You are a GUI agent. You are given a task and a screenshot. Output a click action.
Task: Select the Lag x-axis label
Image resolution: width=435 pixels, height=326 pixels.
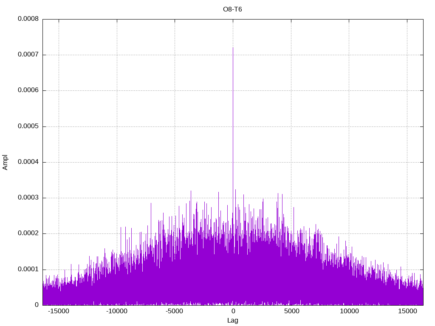click(x=232, y=320)
